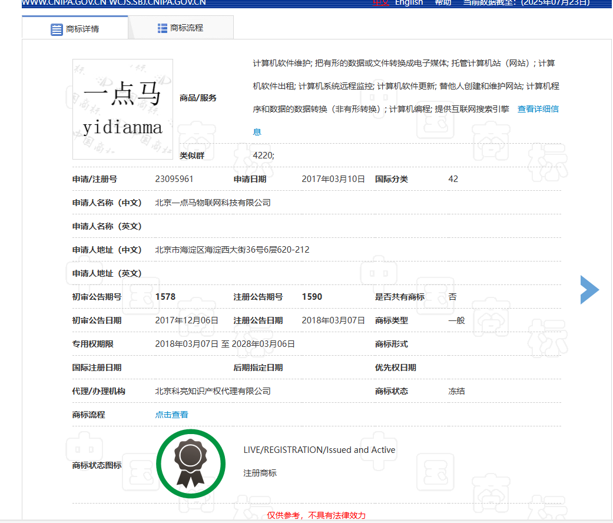Click the 点击查看 trademark flow link
This screenshot has width=613, height=523.
click(171, 415)
